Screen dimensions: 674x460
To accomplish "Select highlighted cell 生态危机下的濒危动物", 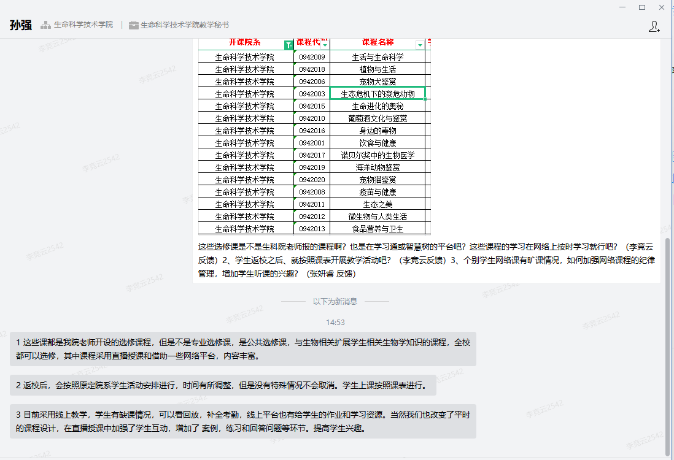I will pyautogui.click(x=378, y=93).
